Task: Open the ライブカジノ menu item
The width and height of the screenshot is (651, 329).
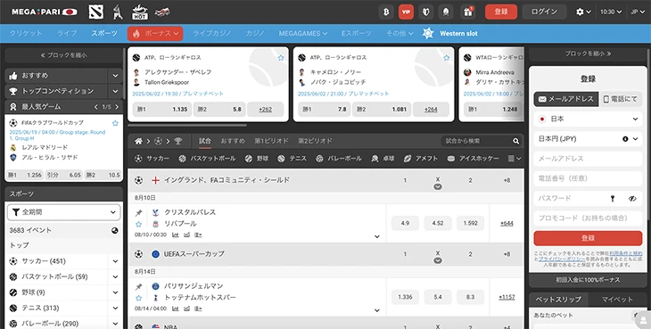Action: (211, 34)
